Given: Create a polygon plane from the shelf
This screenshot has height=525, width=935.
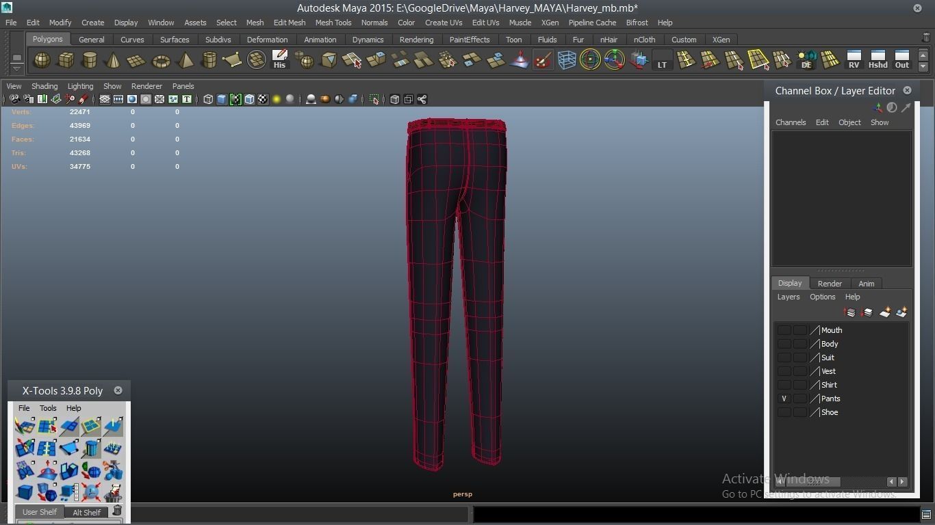Looking at the screenshot, I should [137, 60].
